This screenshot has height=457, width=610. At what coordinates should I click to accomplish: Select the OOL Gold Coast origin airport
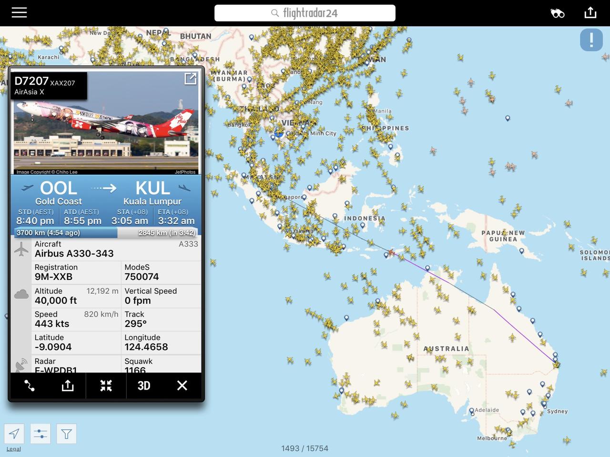[x=58, y=193]
